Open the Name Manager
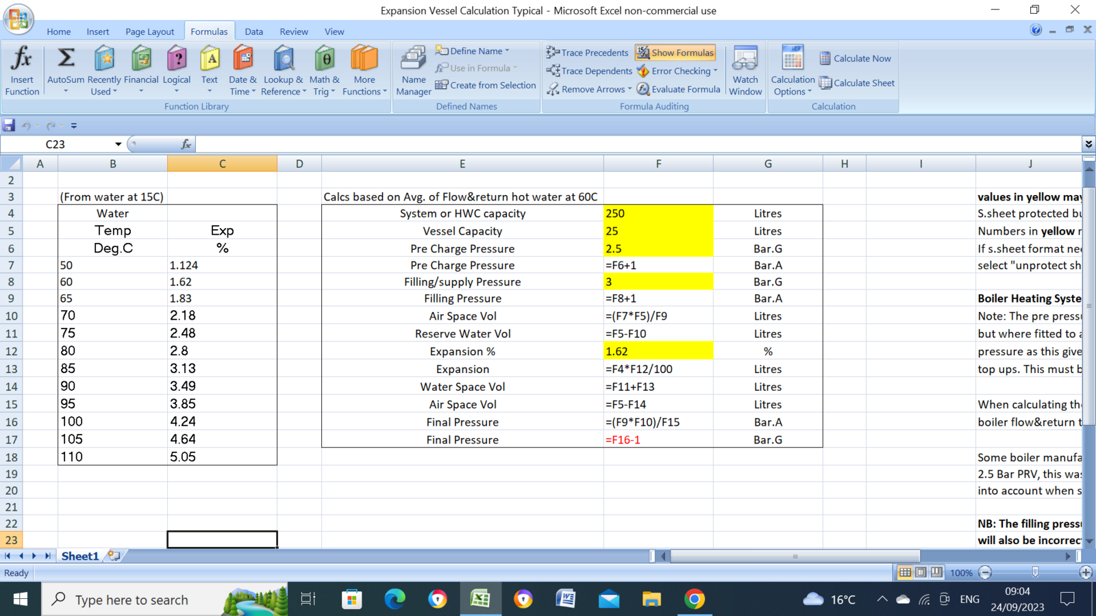The image size is (1096, 616). coord(414,70)
